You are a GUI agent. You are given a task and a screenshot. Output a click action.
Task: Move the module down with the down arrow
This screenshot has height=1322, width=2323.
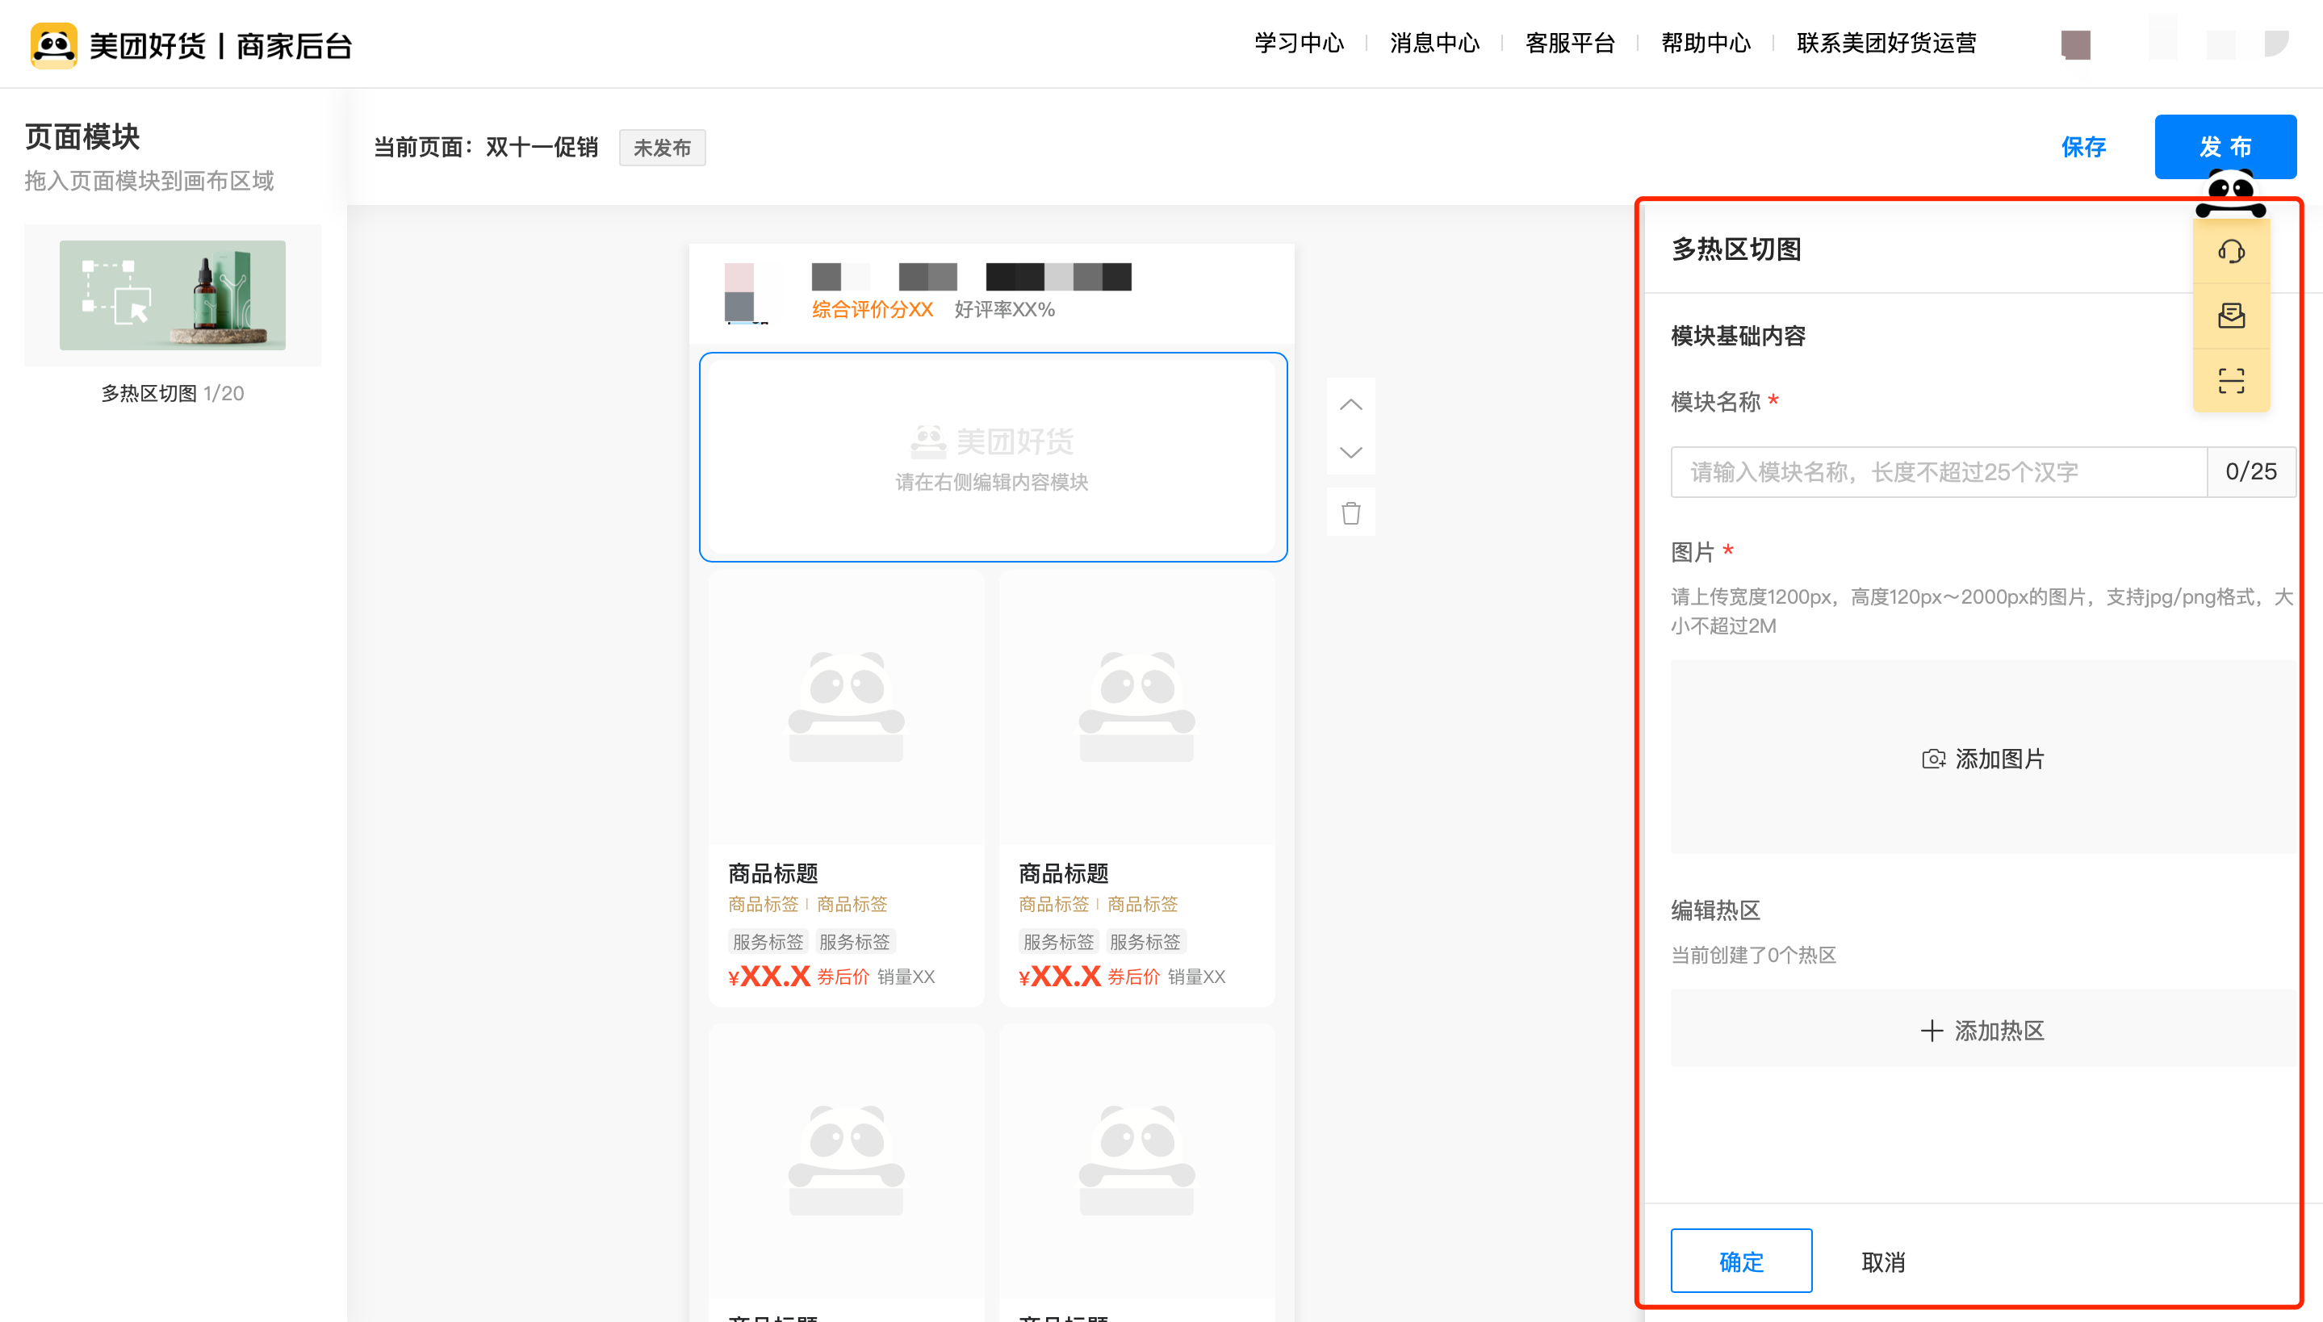point(1350,452)
